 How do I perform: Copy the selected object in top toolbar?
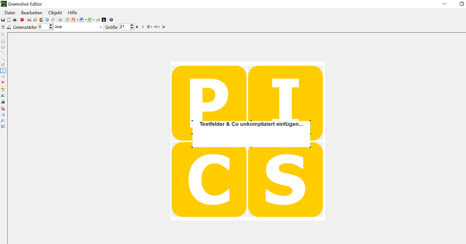(x=35, y=20)
